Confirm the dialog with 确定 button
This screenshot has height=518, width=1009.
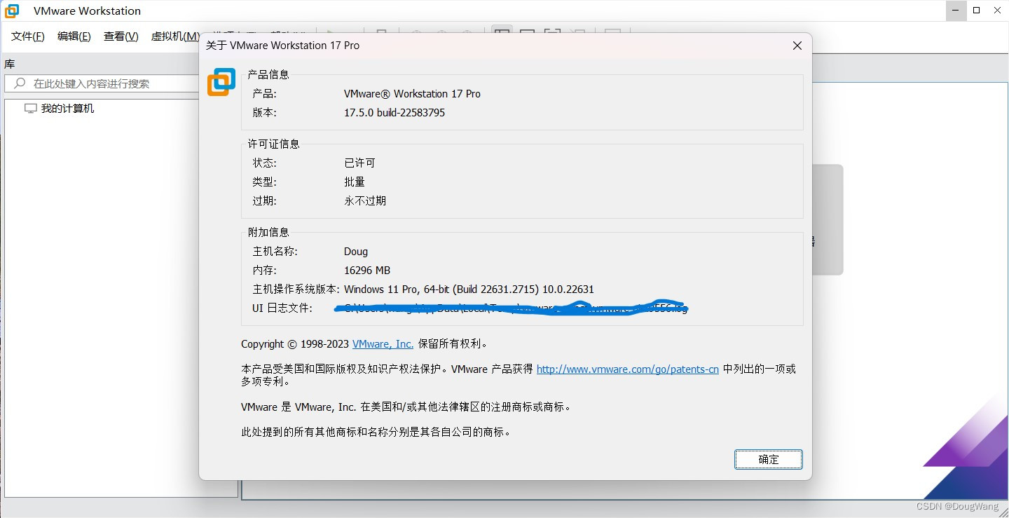(x=769, y=460)
